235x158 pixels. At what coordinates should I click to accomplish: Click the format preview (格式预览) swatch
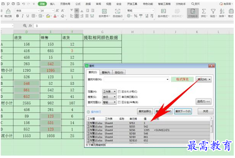(182, 79)
